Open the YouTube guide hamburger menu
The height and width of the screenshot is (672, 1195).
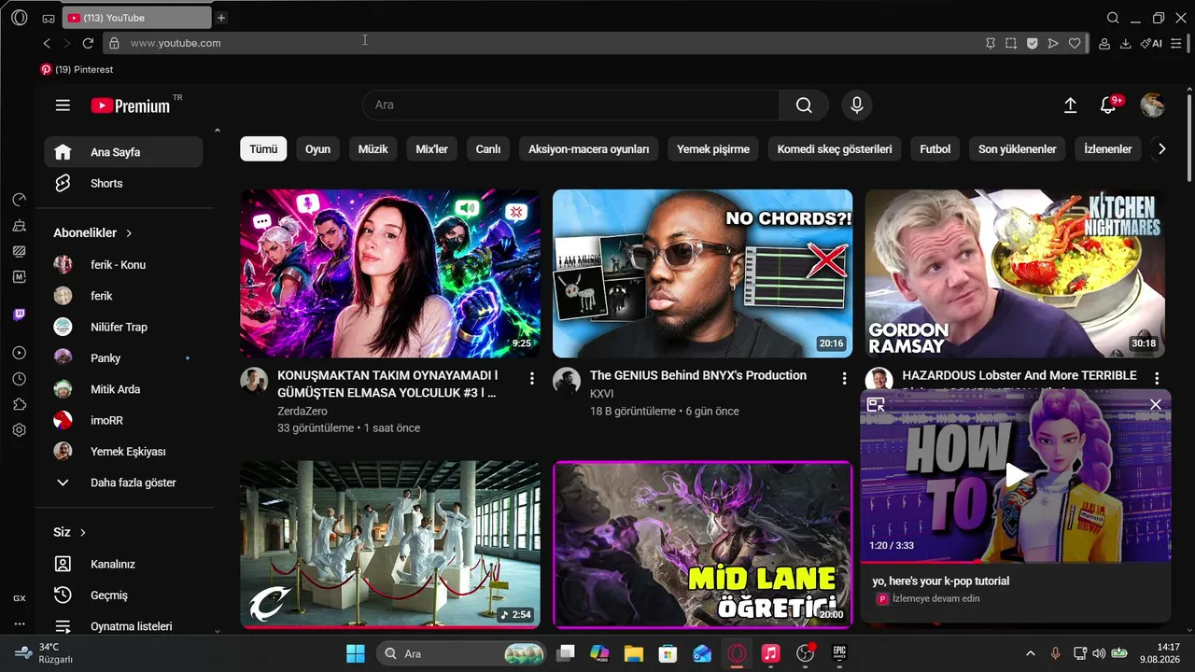[x=63, y=105]
